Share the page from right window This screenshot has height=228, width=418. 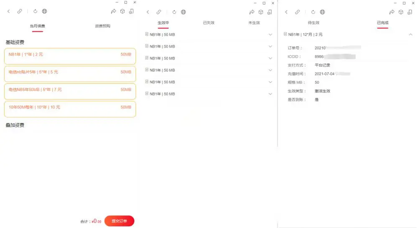coord(392,12)
